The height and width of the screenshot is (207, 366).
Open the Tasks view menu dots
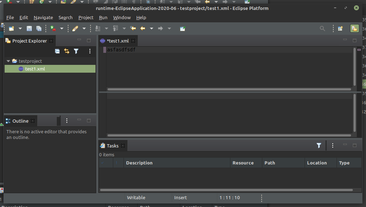(333, 145)
